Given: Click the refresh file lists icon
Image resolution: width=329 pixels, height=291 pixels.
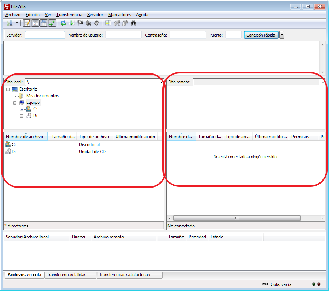Looking at the screenshot, I should [63, 23].
